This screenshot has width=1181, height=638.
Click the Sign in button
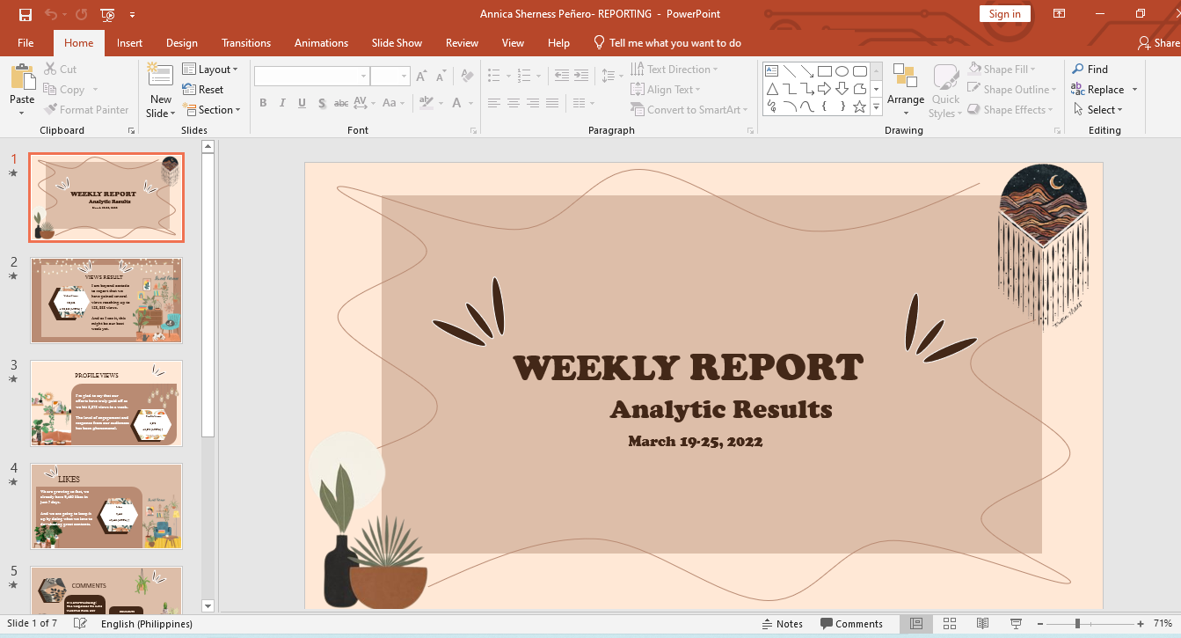(x=1004, y=13)
